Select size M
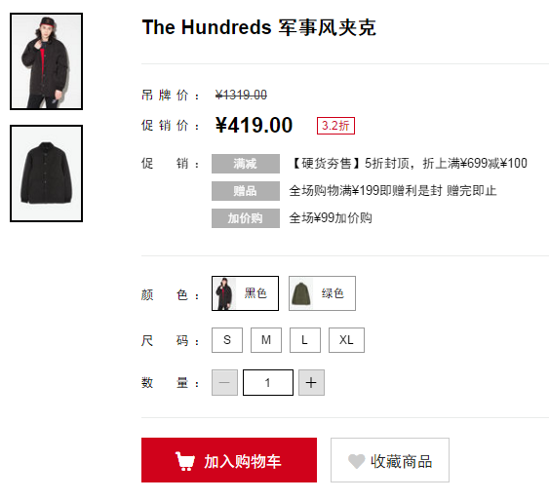 pyautogui.click(x=266, y=340)
